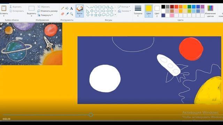This screenshot has width=223, height=125.
Task: Select the Magnifier zoom tool
Action: (x=71, y=14)
